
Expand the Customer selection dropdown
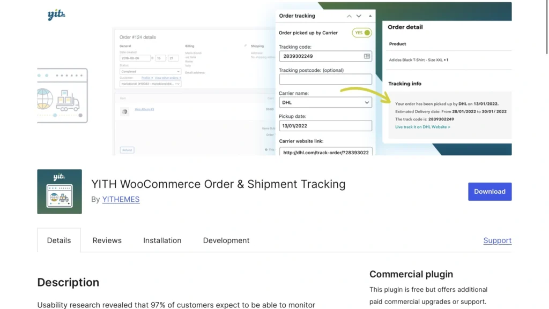pyautogui.click(x=150, y=84)
